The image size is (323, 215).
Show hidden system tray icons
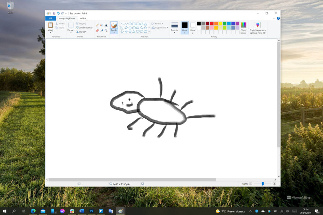[x=251, y=211]
